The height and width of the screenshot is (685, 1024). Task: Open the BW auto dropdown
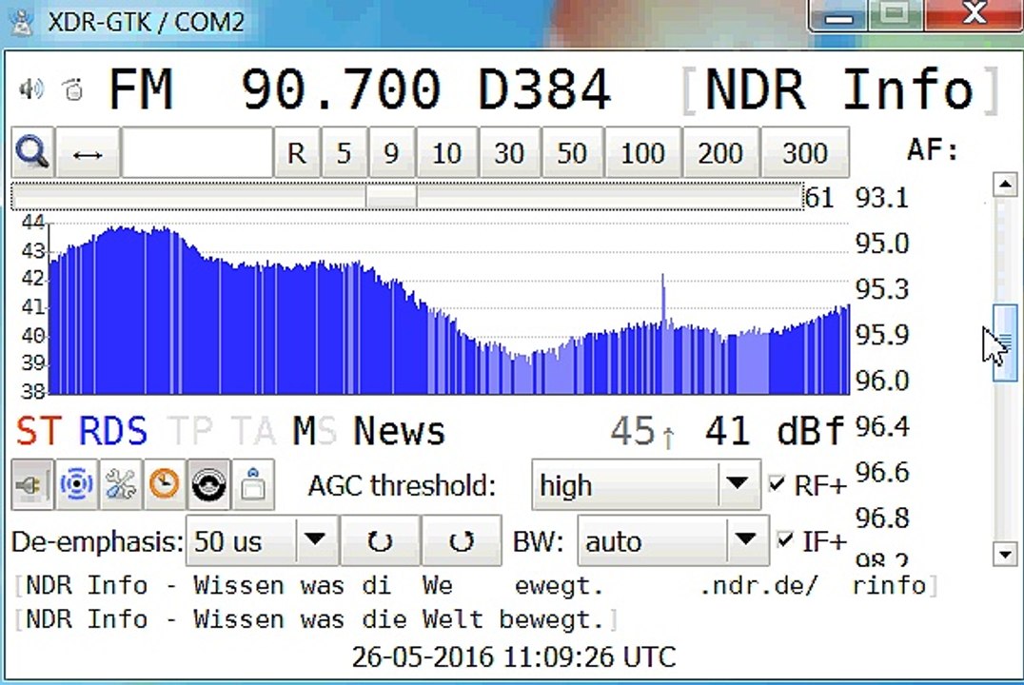click(673, 540)
